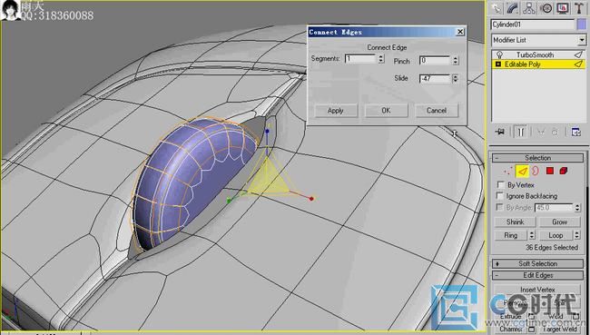The image size is (590, 335).
Task: Click the Cylinder01 object name field
Action: 533,25
